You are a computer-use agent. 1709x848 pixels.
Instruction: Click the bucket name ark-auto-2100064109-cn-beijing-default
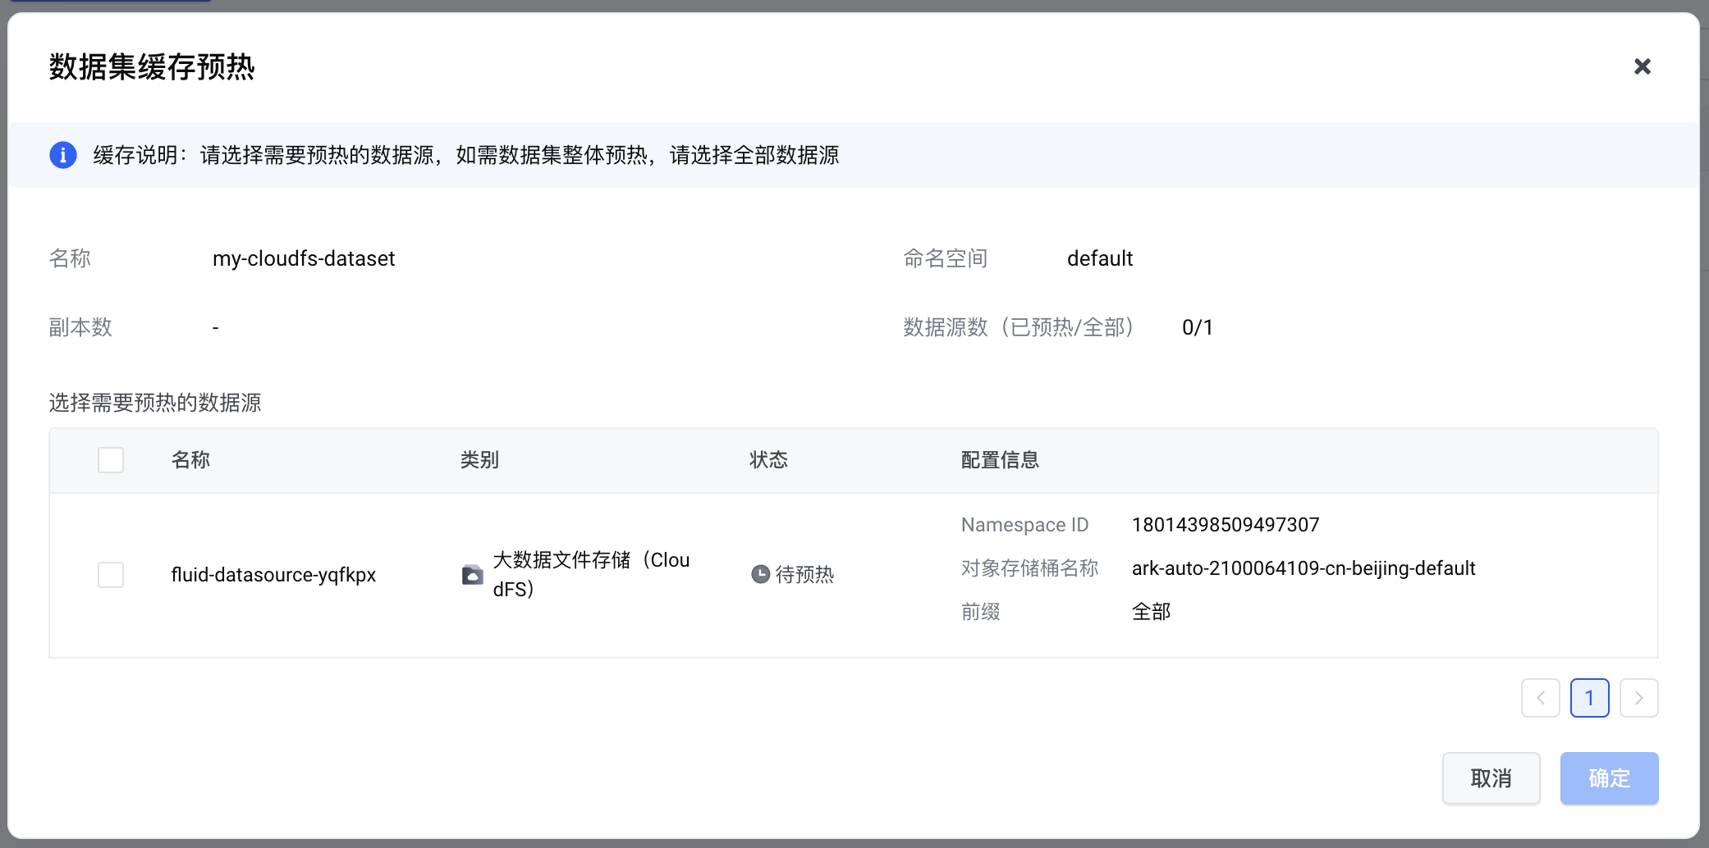1304,568
